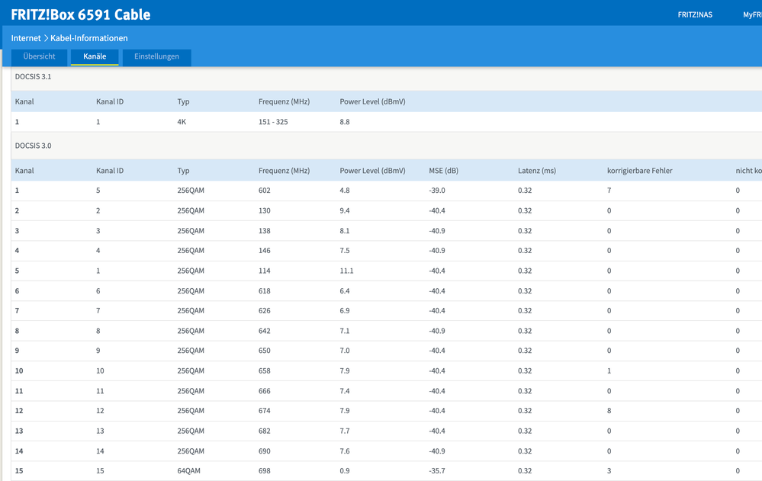
Task: Switch to the Übersicht tab
Action: click(40, 56)
